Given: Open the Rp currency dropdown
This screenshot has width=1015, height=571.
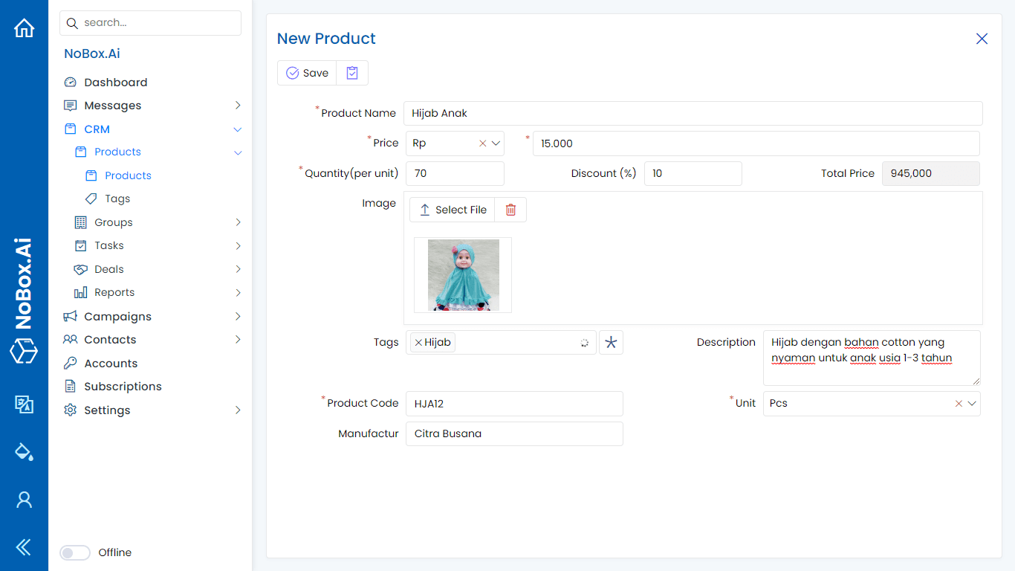Looking at the screenshot, I should pyautogui.click(x=496, y=143).
